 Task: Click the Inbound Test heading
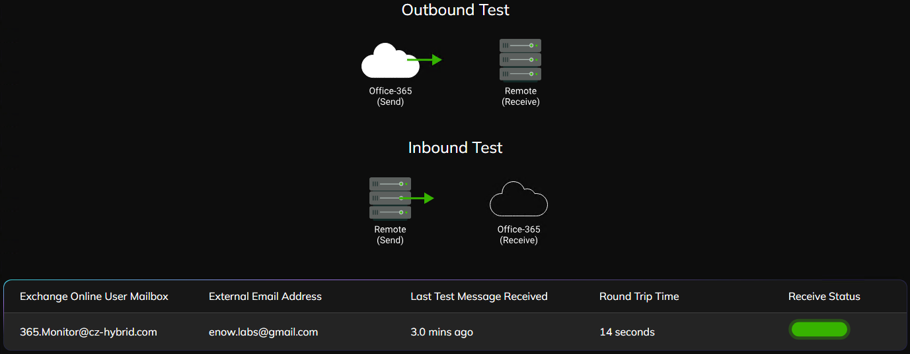click(x=455, y=148)
